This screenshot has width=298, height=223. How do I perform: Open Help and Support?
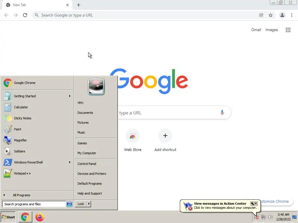tap(96, 193)
